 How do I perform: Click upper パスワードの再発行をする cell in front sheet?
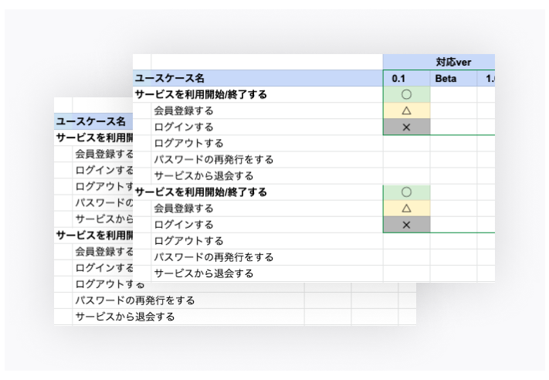(267, 159)
